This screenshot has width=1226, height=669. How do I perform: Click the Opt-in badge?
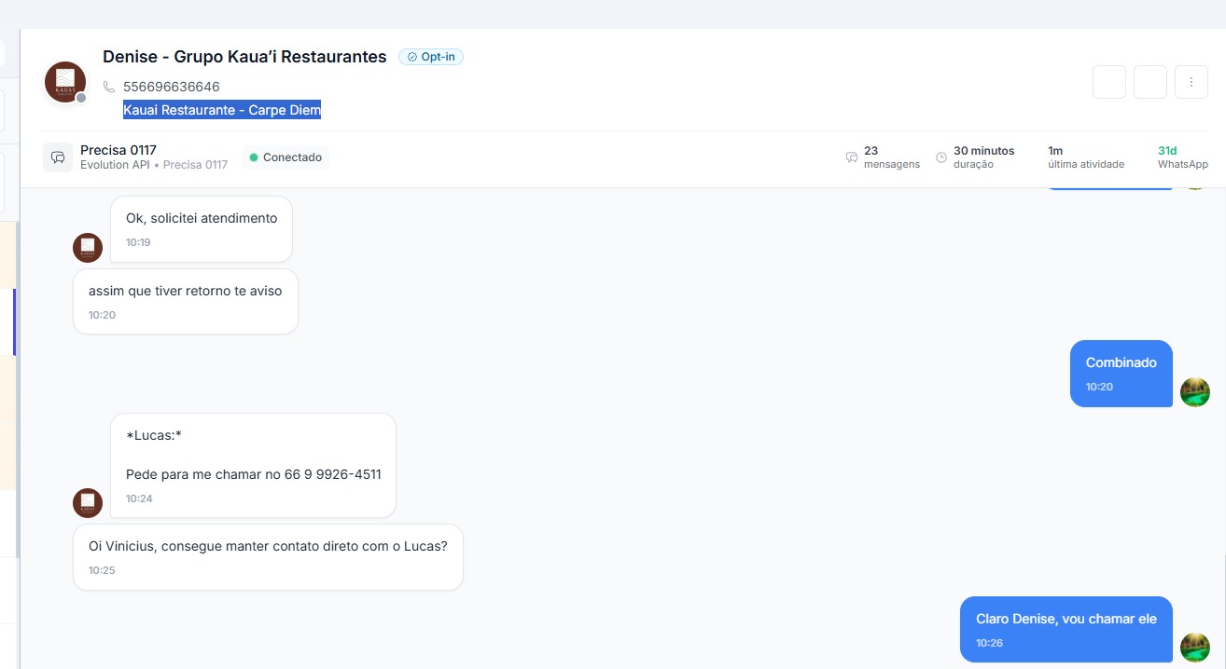click(x=431, y=57)
